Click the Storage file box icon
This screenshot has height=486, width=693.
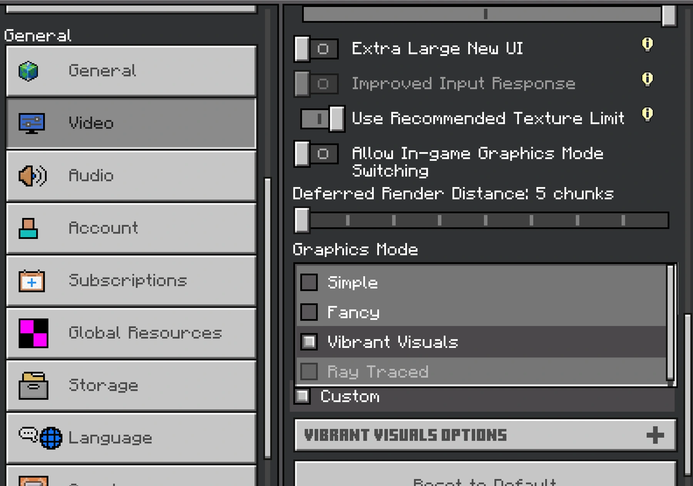(x=33, y=386)
